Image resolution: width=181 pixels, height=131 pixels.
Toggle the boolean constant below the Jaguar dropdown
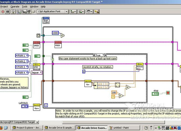pos(25,97)
